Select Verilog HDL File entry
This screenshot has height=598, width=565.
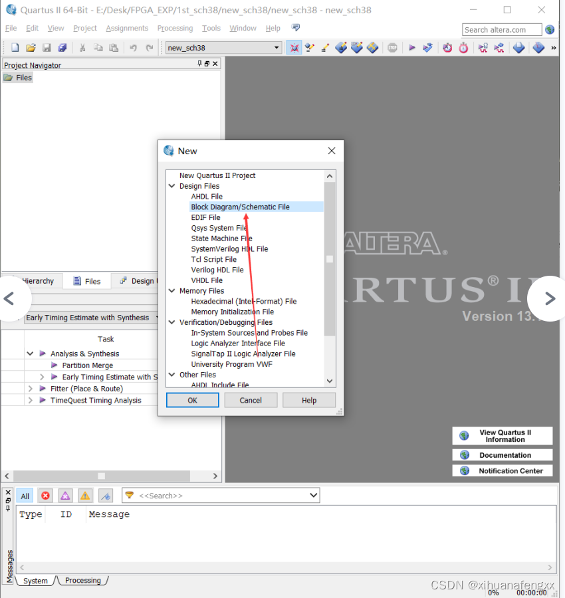(x=217, y=270)
